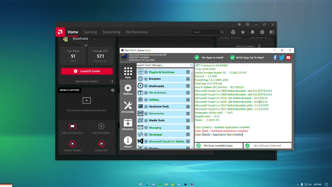Click the category list vertical scrollbar

coord(192,97)
